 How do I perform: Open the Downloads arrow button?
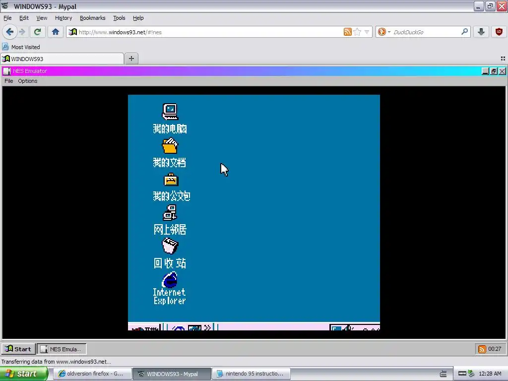481,32
